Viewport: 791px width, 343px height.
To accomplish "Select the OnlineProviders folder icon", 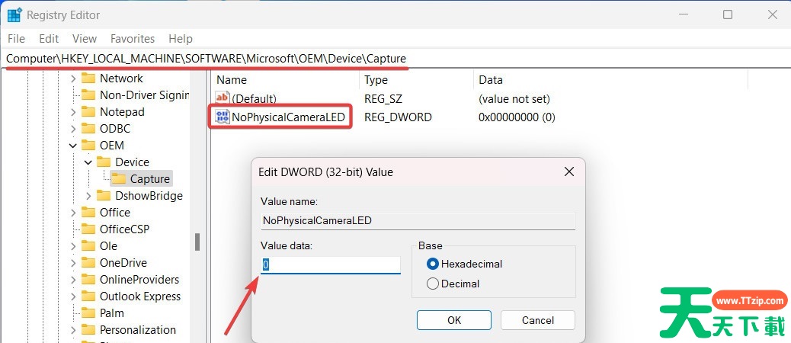I will pyautogui.click(x=88, y=280).
